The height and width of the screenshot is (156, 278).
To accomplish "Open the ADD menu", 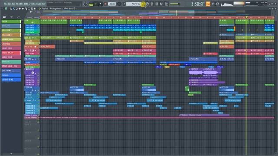I will coord(13,4).
